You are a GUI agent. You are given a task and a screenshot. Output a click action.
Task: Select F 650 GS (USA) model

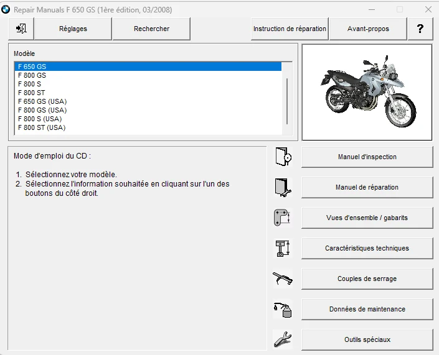[148, 101]
